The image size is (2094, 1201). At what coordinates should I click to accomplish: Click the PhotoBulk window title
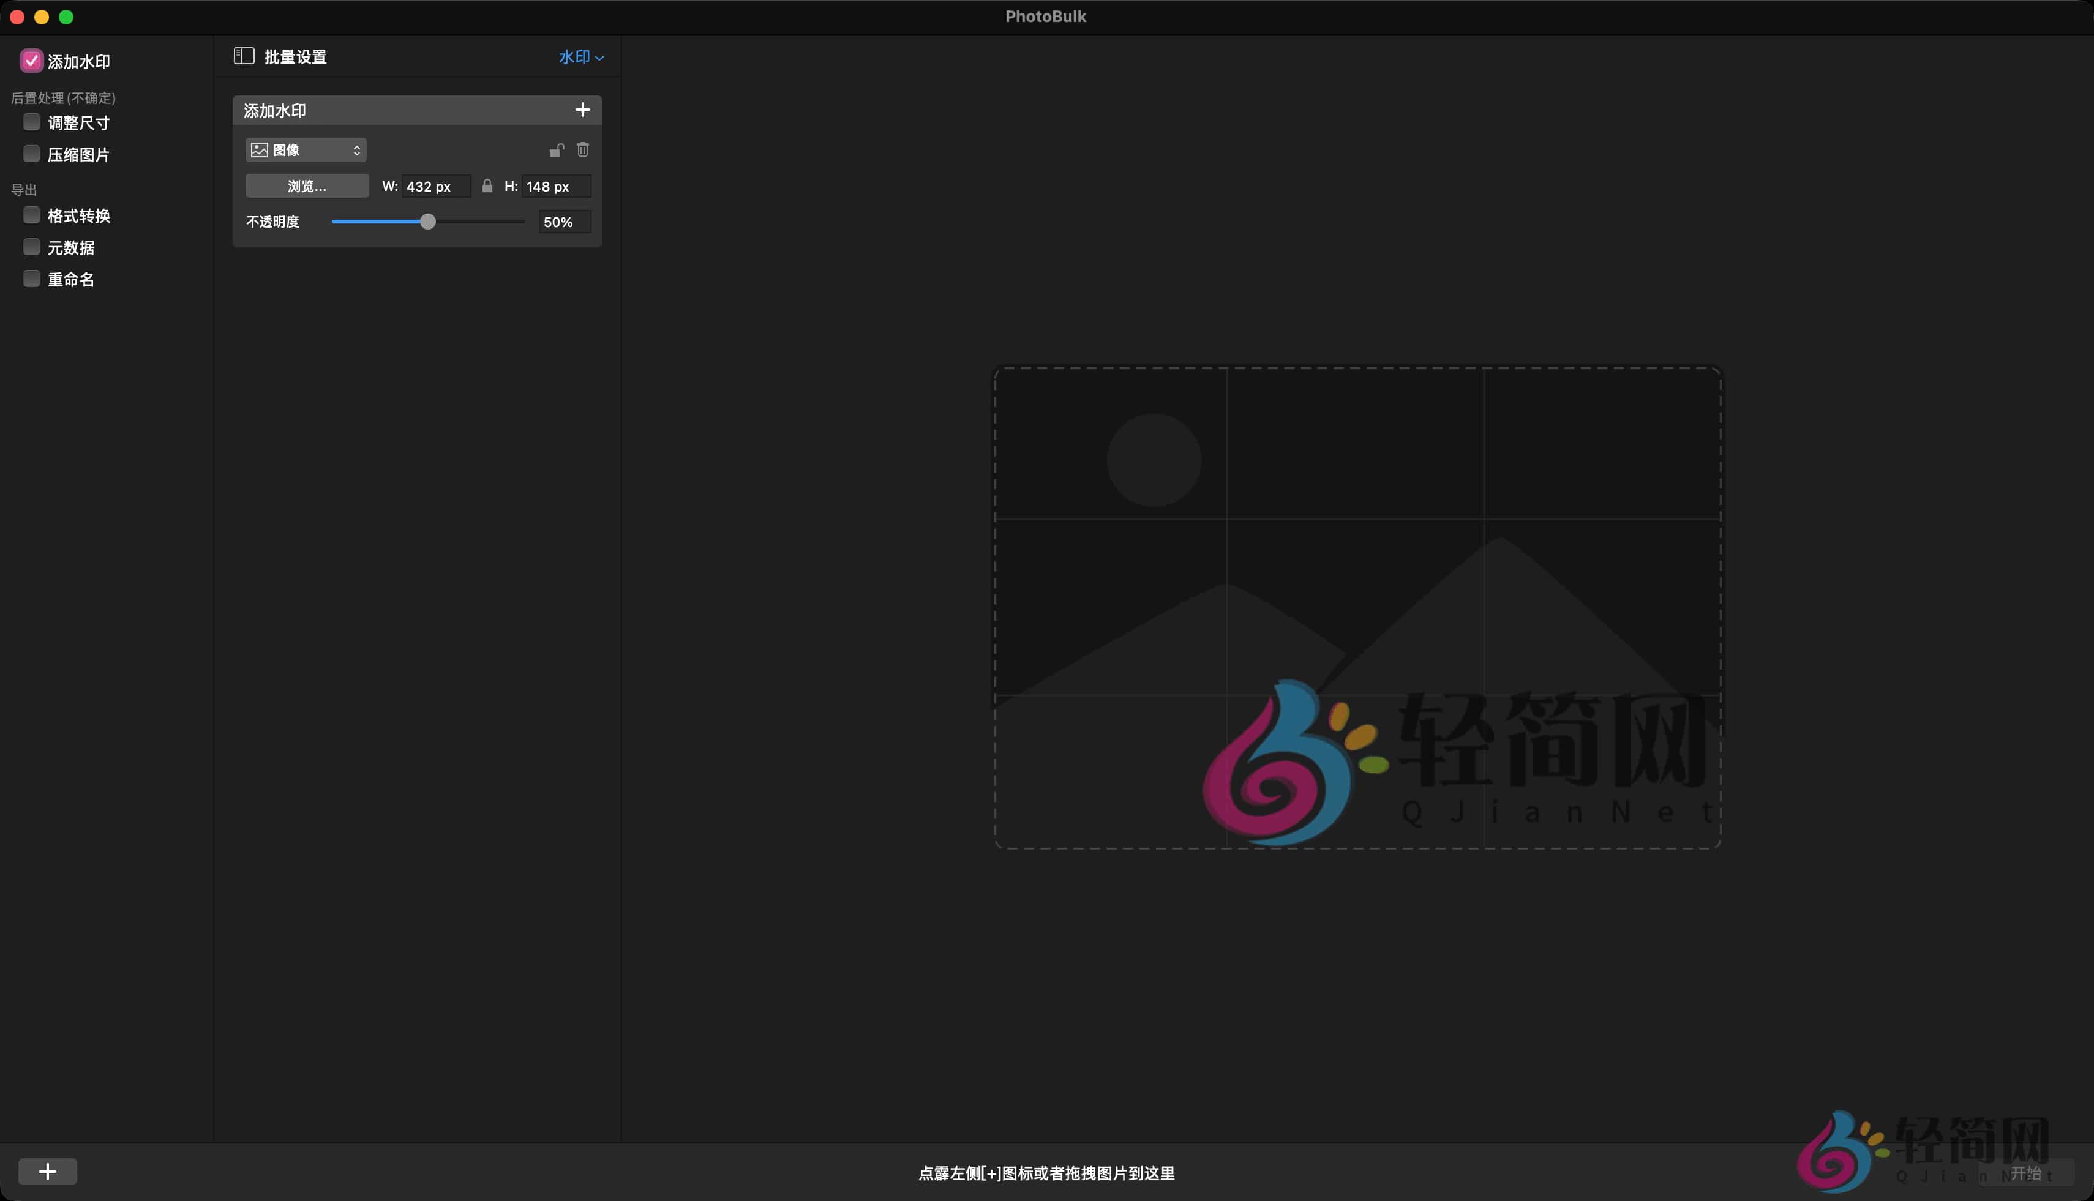point(1045,17)
